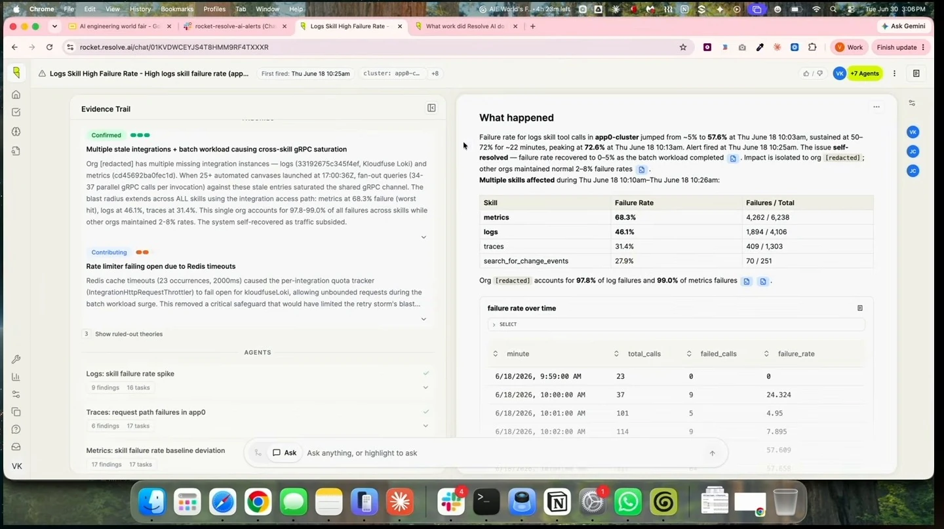Open the Home icon in left sidebar
The image size is (944, 529).
coord(16,94)
